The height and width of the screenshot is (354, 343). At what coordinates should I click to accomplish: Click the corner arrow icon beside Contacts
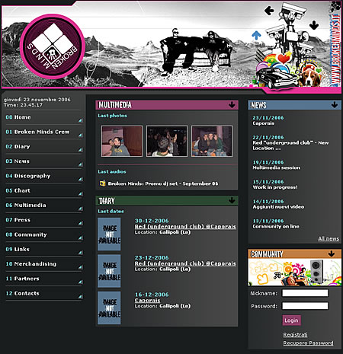tap(80, 296)
